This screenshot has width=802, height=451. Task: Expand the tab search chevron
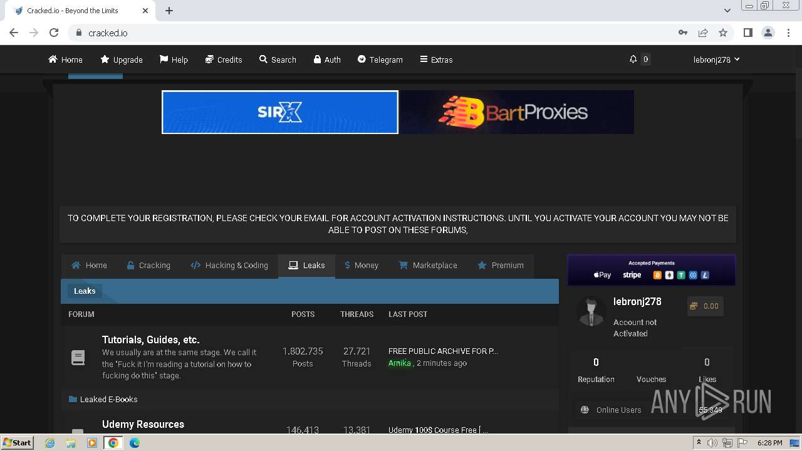(x=727, y=11)
